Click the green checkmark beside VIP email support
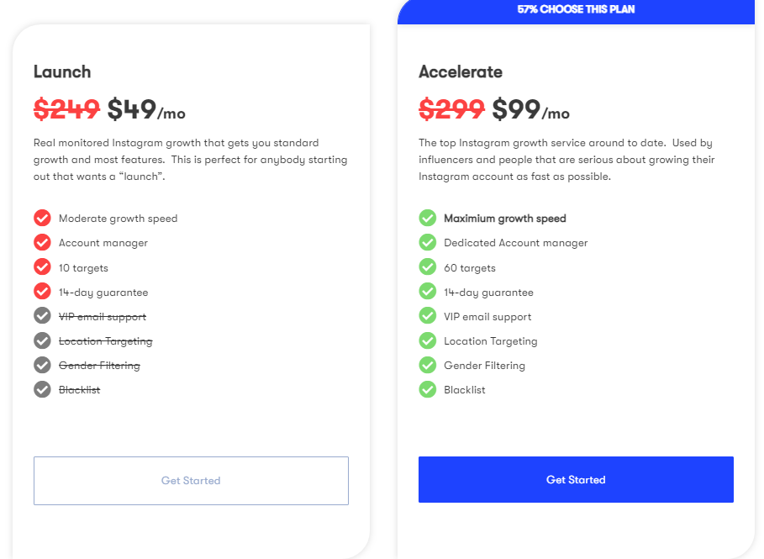The width and height of the screenshot is (764, 559). pyautogui.click(x=427, y=316)
